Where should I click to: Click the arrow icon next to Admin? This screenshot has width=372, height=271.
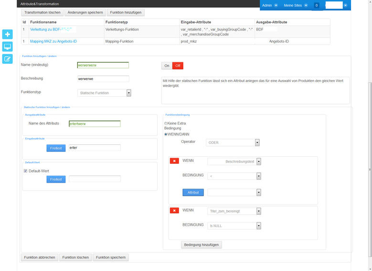[x=276, y=5]
